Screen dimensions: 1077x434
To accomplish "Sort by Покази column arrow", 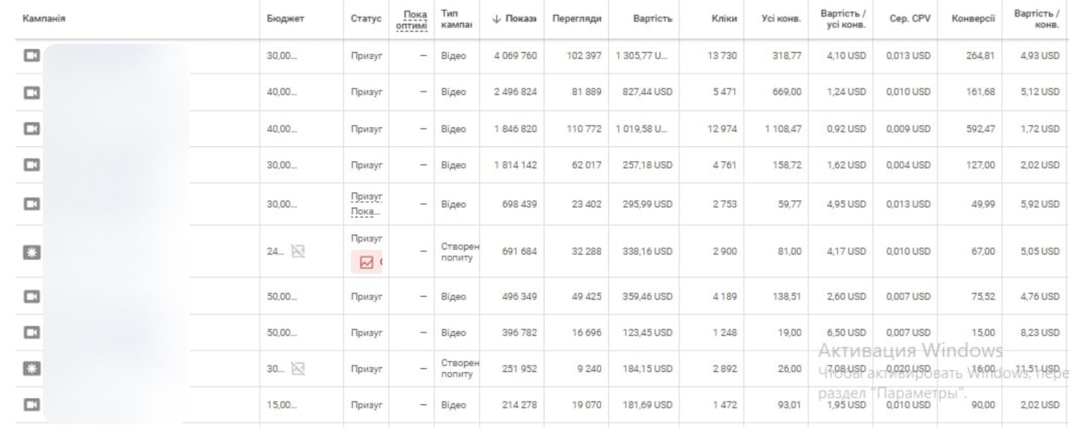I will tap(496, 19).
